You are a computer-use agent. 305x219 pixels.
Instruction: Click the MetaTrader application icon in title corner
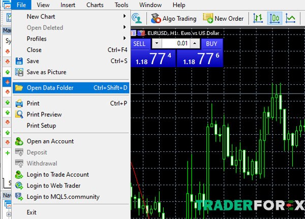(x=7, y=5)
